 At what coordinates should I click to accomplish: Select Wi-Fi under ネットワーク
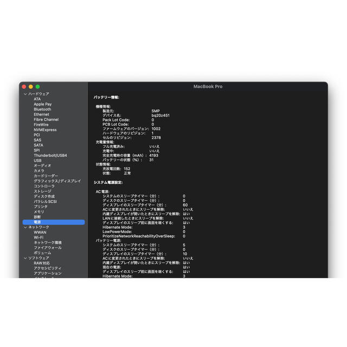pyautogui.click(x=38, y=237)
